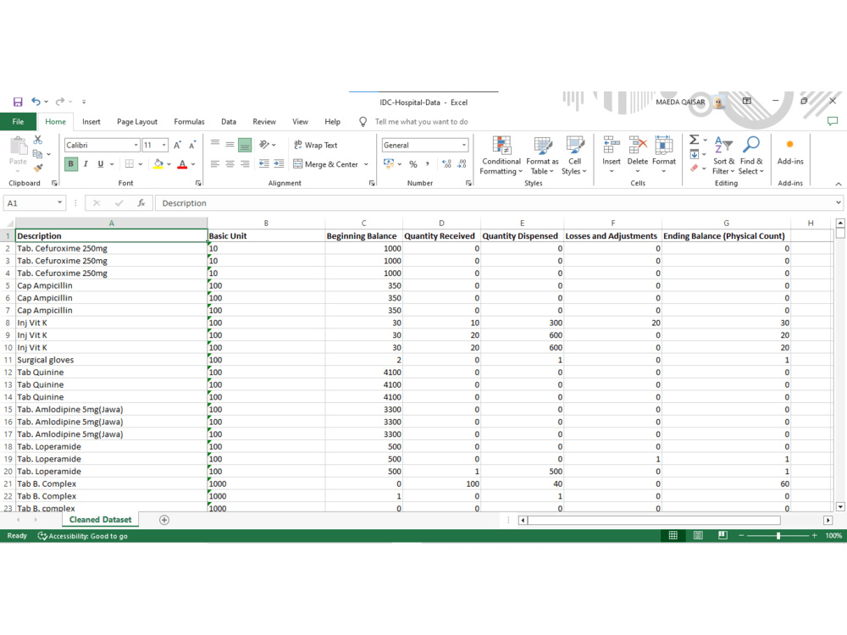Click AutoSum sigma icon
Image resolution: width=847 pixels, height=635 pixels.
695,140
